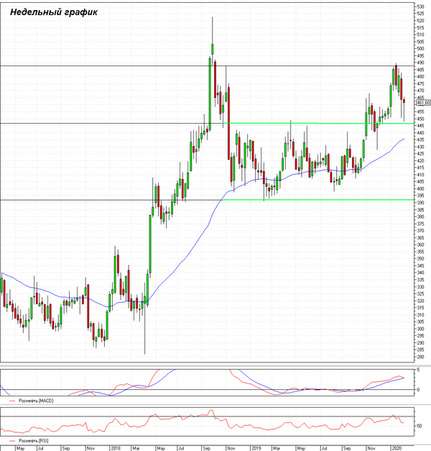This screenshot has width=431, height=451.
Task: Click the 300 price axis label
Action: pyautogui.click(x=420, y=329)
